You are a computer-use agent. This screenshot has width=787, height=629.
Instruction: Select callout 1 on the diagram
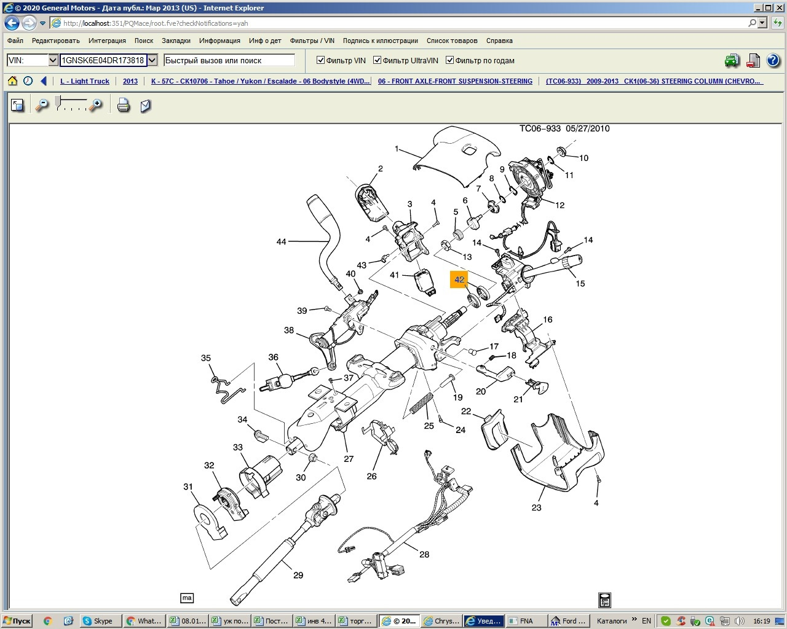tap(397, 149)
